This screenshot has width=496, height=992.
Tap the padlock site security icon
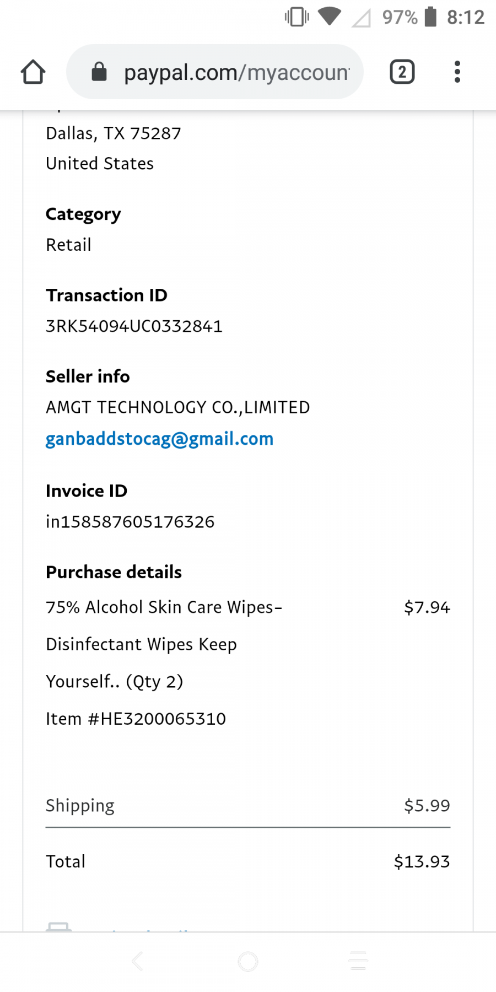coord(99,72)
